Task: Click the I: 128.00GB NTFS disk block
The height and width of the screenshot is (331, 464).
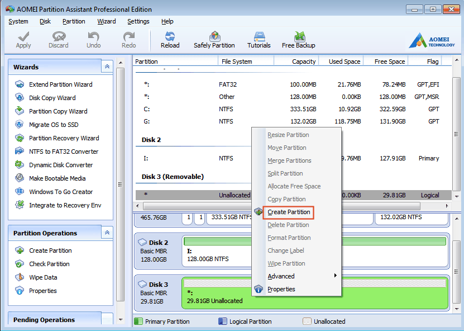Action: (x=315, y=251)
